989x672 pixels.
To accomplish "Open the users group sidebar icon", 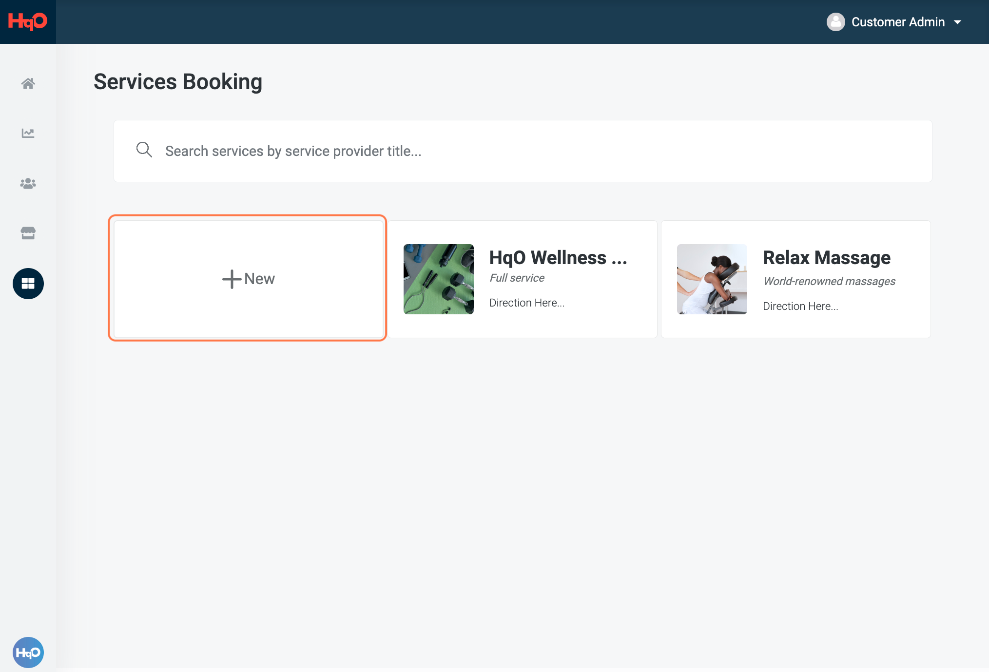I will (28, 183).
